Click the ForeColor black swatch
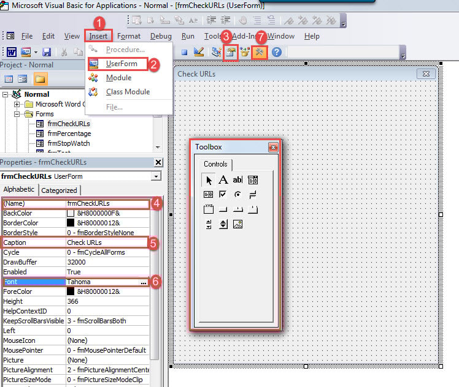The height and width of the screenshot is (387, 459). point(71,291)
